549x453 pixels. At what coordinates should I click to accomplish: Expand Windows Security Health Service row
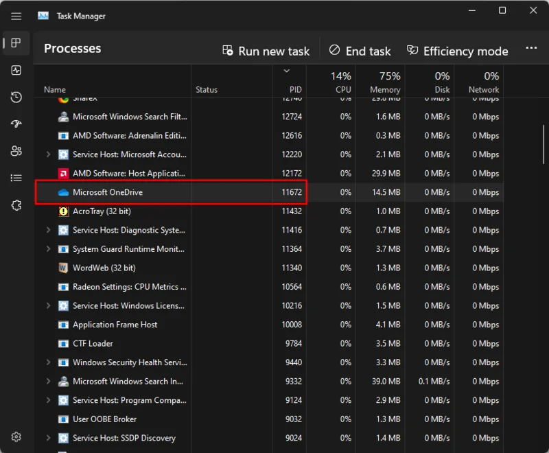(x=48, y=362)
